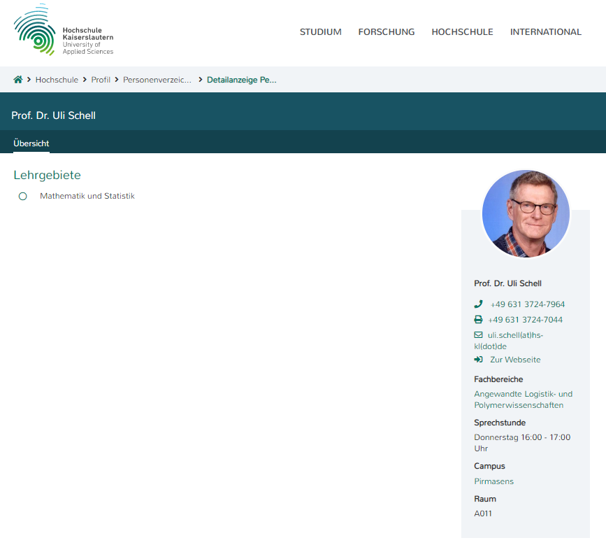606x545 pixels.
Task: Click the circle bullet beside Mathematik und Statistik
Action: [22, 197]
